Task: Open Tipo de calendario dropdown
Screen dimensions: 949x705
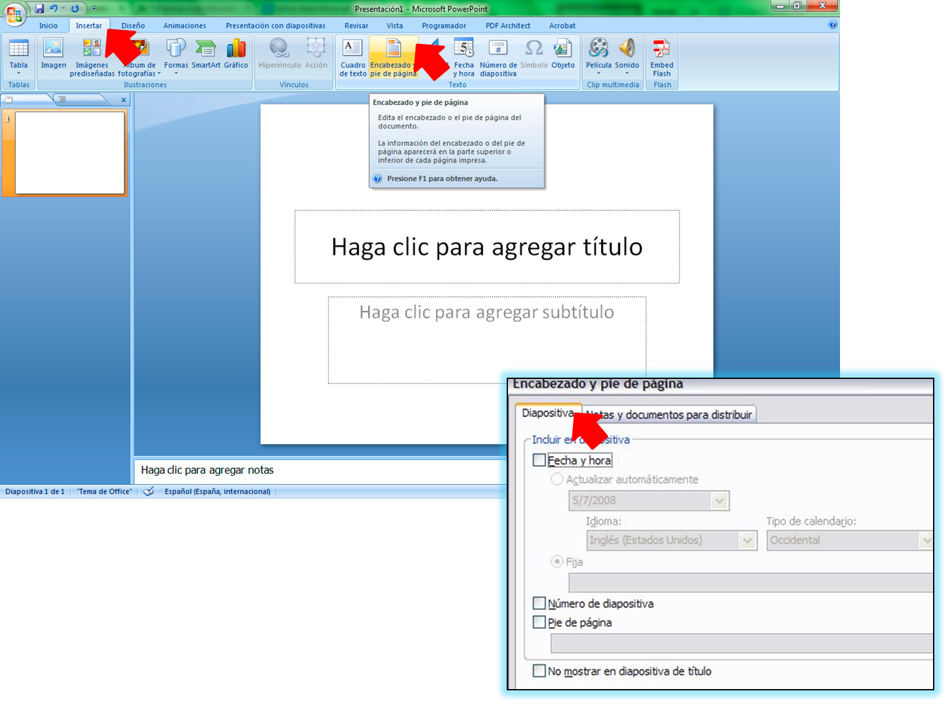Action: click(x=926, y=541)
